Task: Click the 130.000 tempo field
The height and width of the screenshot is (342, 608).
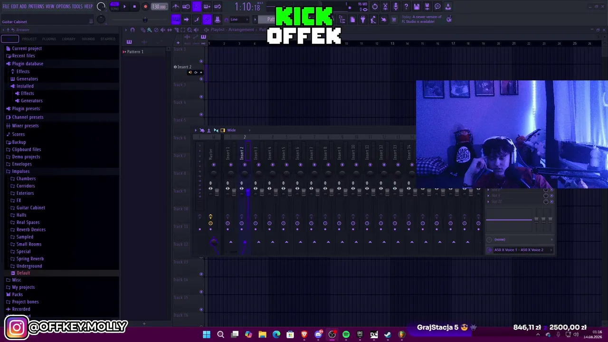Action: [159, 7]
